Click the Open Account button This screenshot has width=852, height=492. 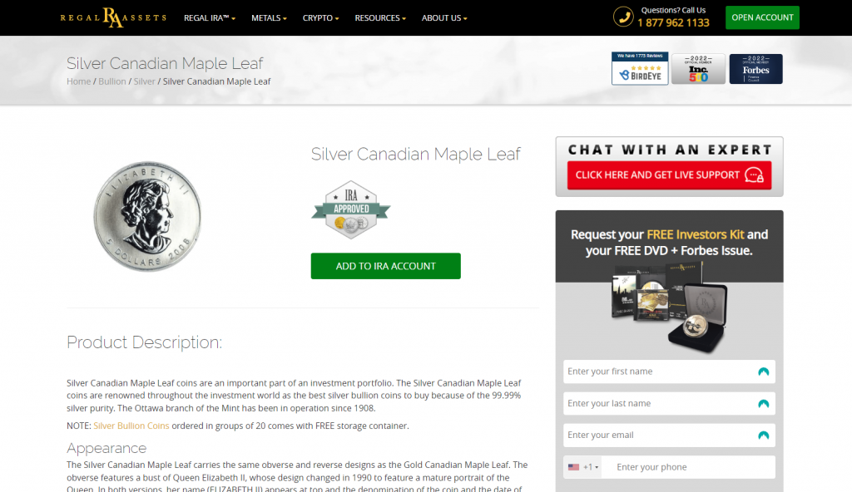pyautogui.click(x=762, y=17)
